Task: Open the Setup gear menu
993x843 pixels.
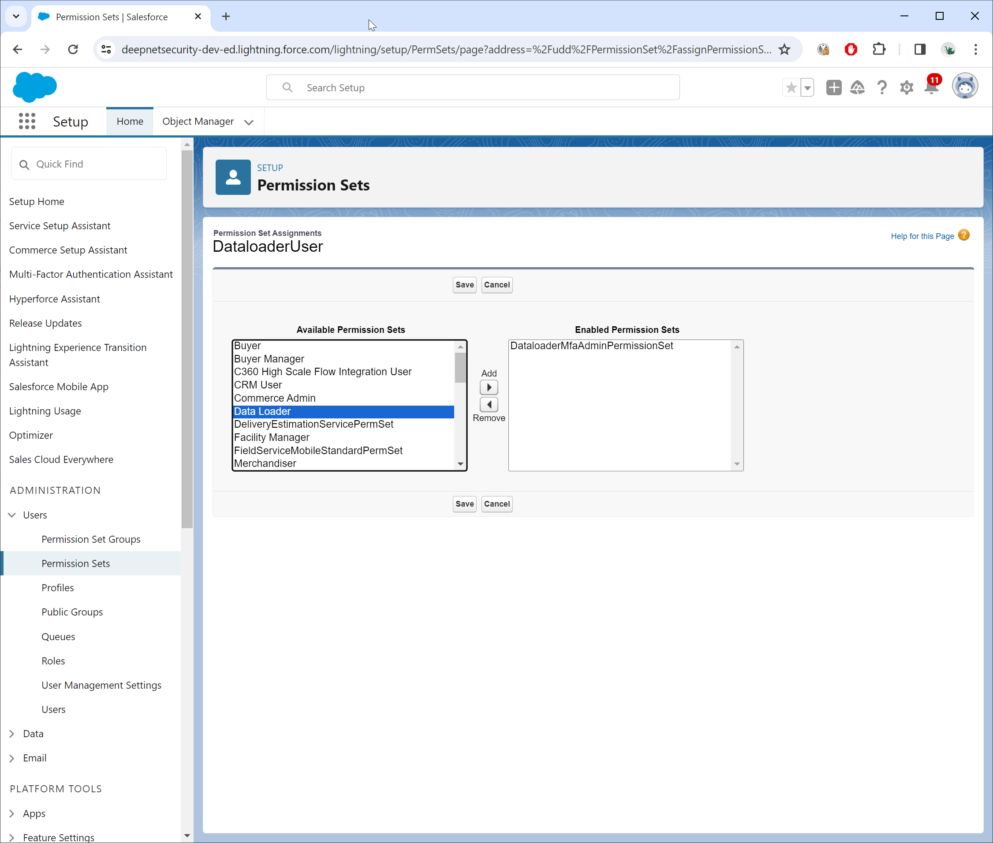Action: coord(906,87)
